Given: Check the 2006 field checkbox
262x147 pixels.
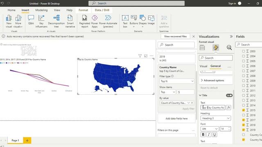Looking at the screenshot, I should (244, 66).
